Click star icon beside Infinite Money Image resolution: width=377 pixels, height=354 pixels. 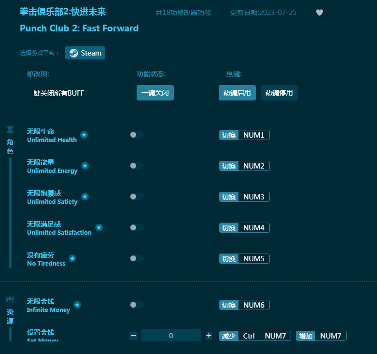[77, 305]
